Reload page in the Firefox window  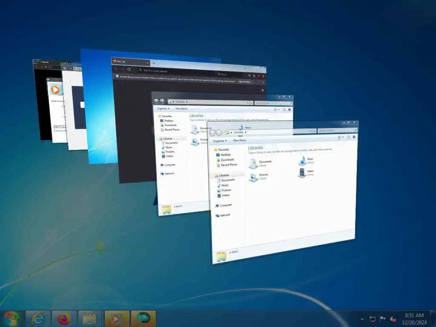click(x=129, y=69)
